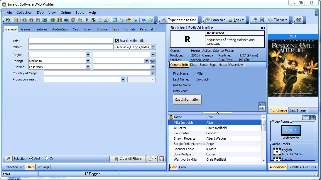Click the save filter floppy disk icon

tap(161, 159)
